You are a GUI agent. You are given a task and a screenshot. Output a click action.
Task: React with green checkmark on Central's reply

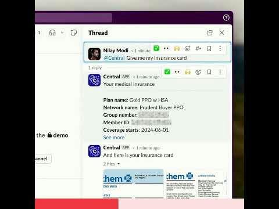click(167, 72)
